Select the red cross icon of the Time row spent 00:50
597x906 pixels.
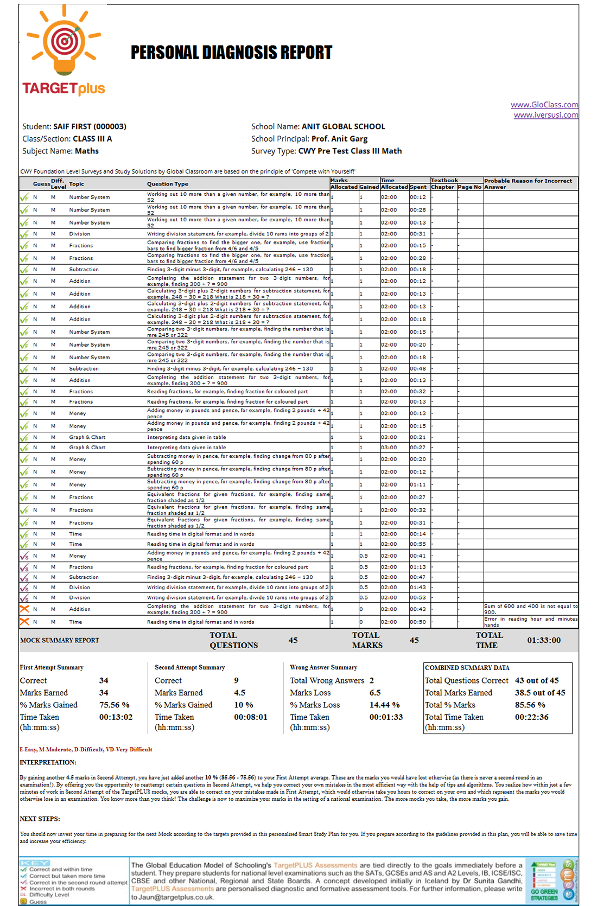(x=24, y=622)
